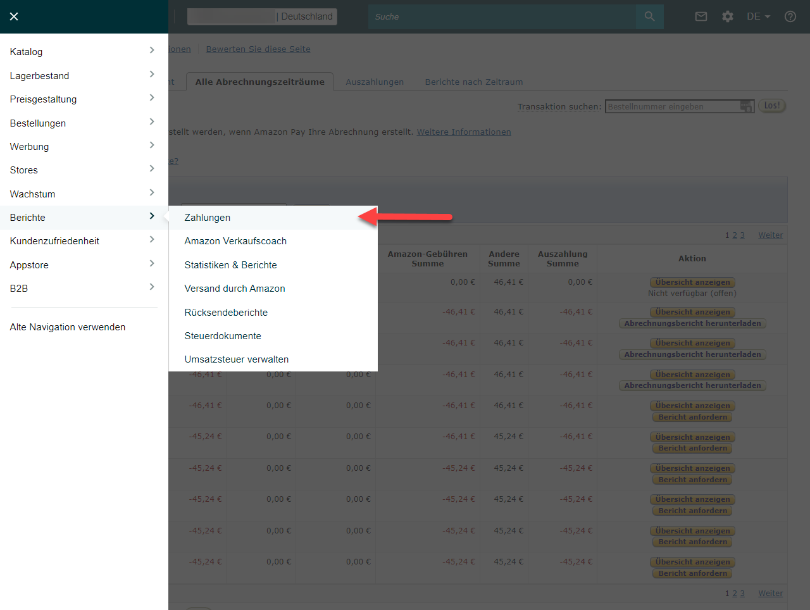The image size is (810, 610).
Task: Click Alte Navigation verwenden
Action: coord(68,327)
